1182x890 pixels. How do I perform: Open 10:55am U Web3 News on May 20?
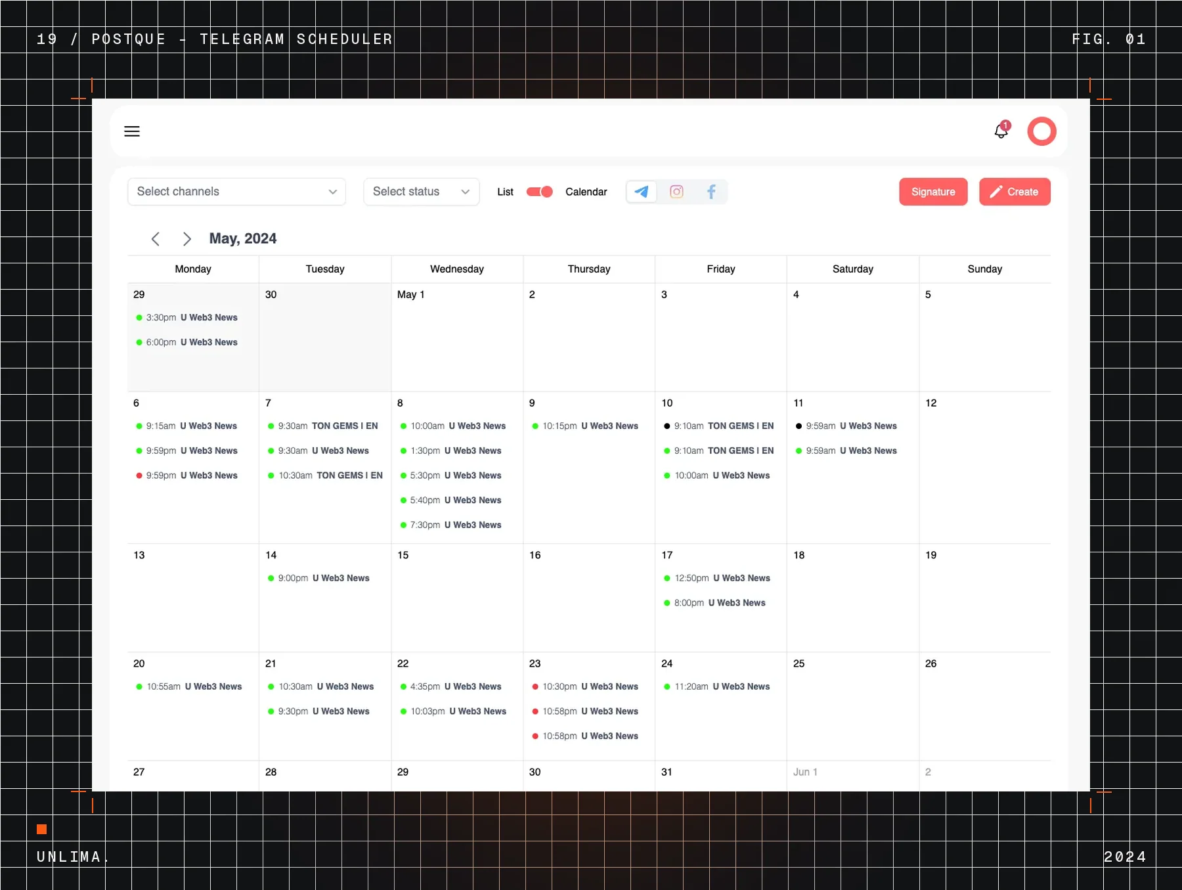[188, 686]
